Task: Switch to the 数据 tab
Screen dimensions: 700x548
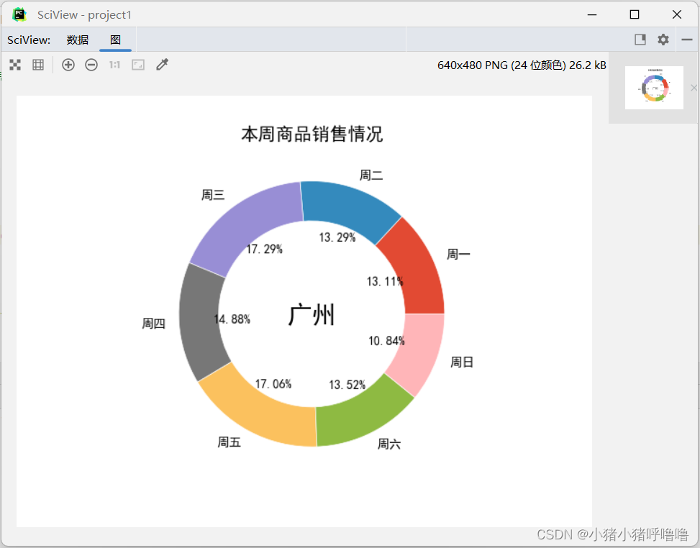Action: point(77,40)
